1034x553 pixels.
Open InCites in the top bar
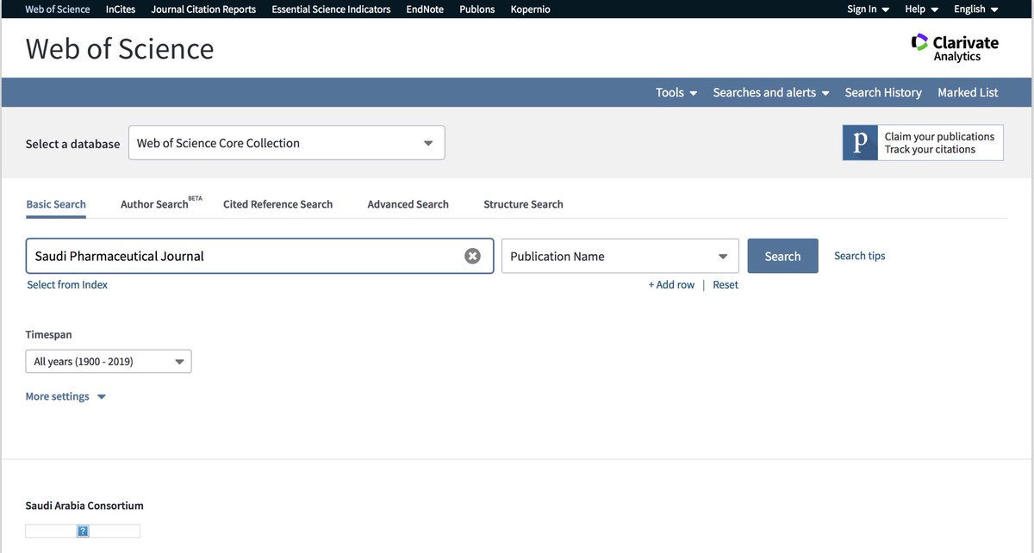[121, 9]
